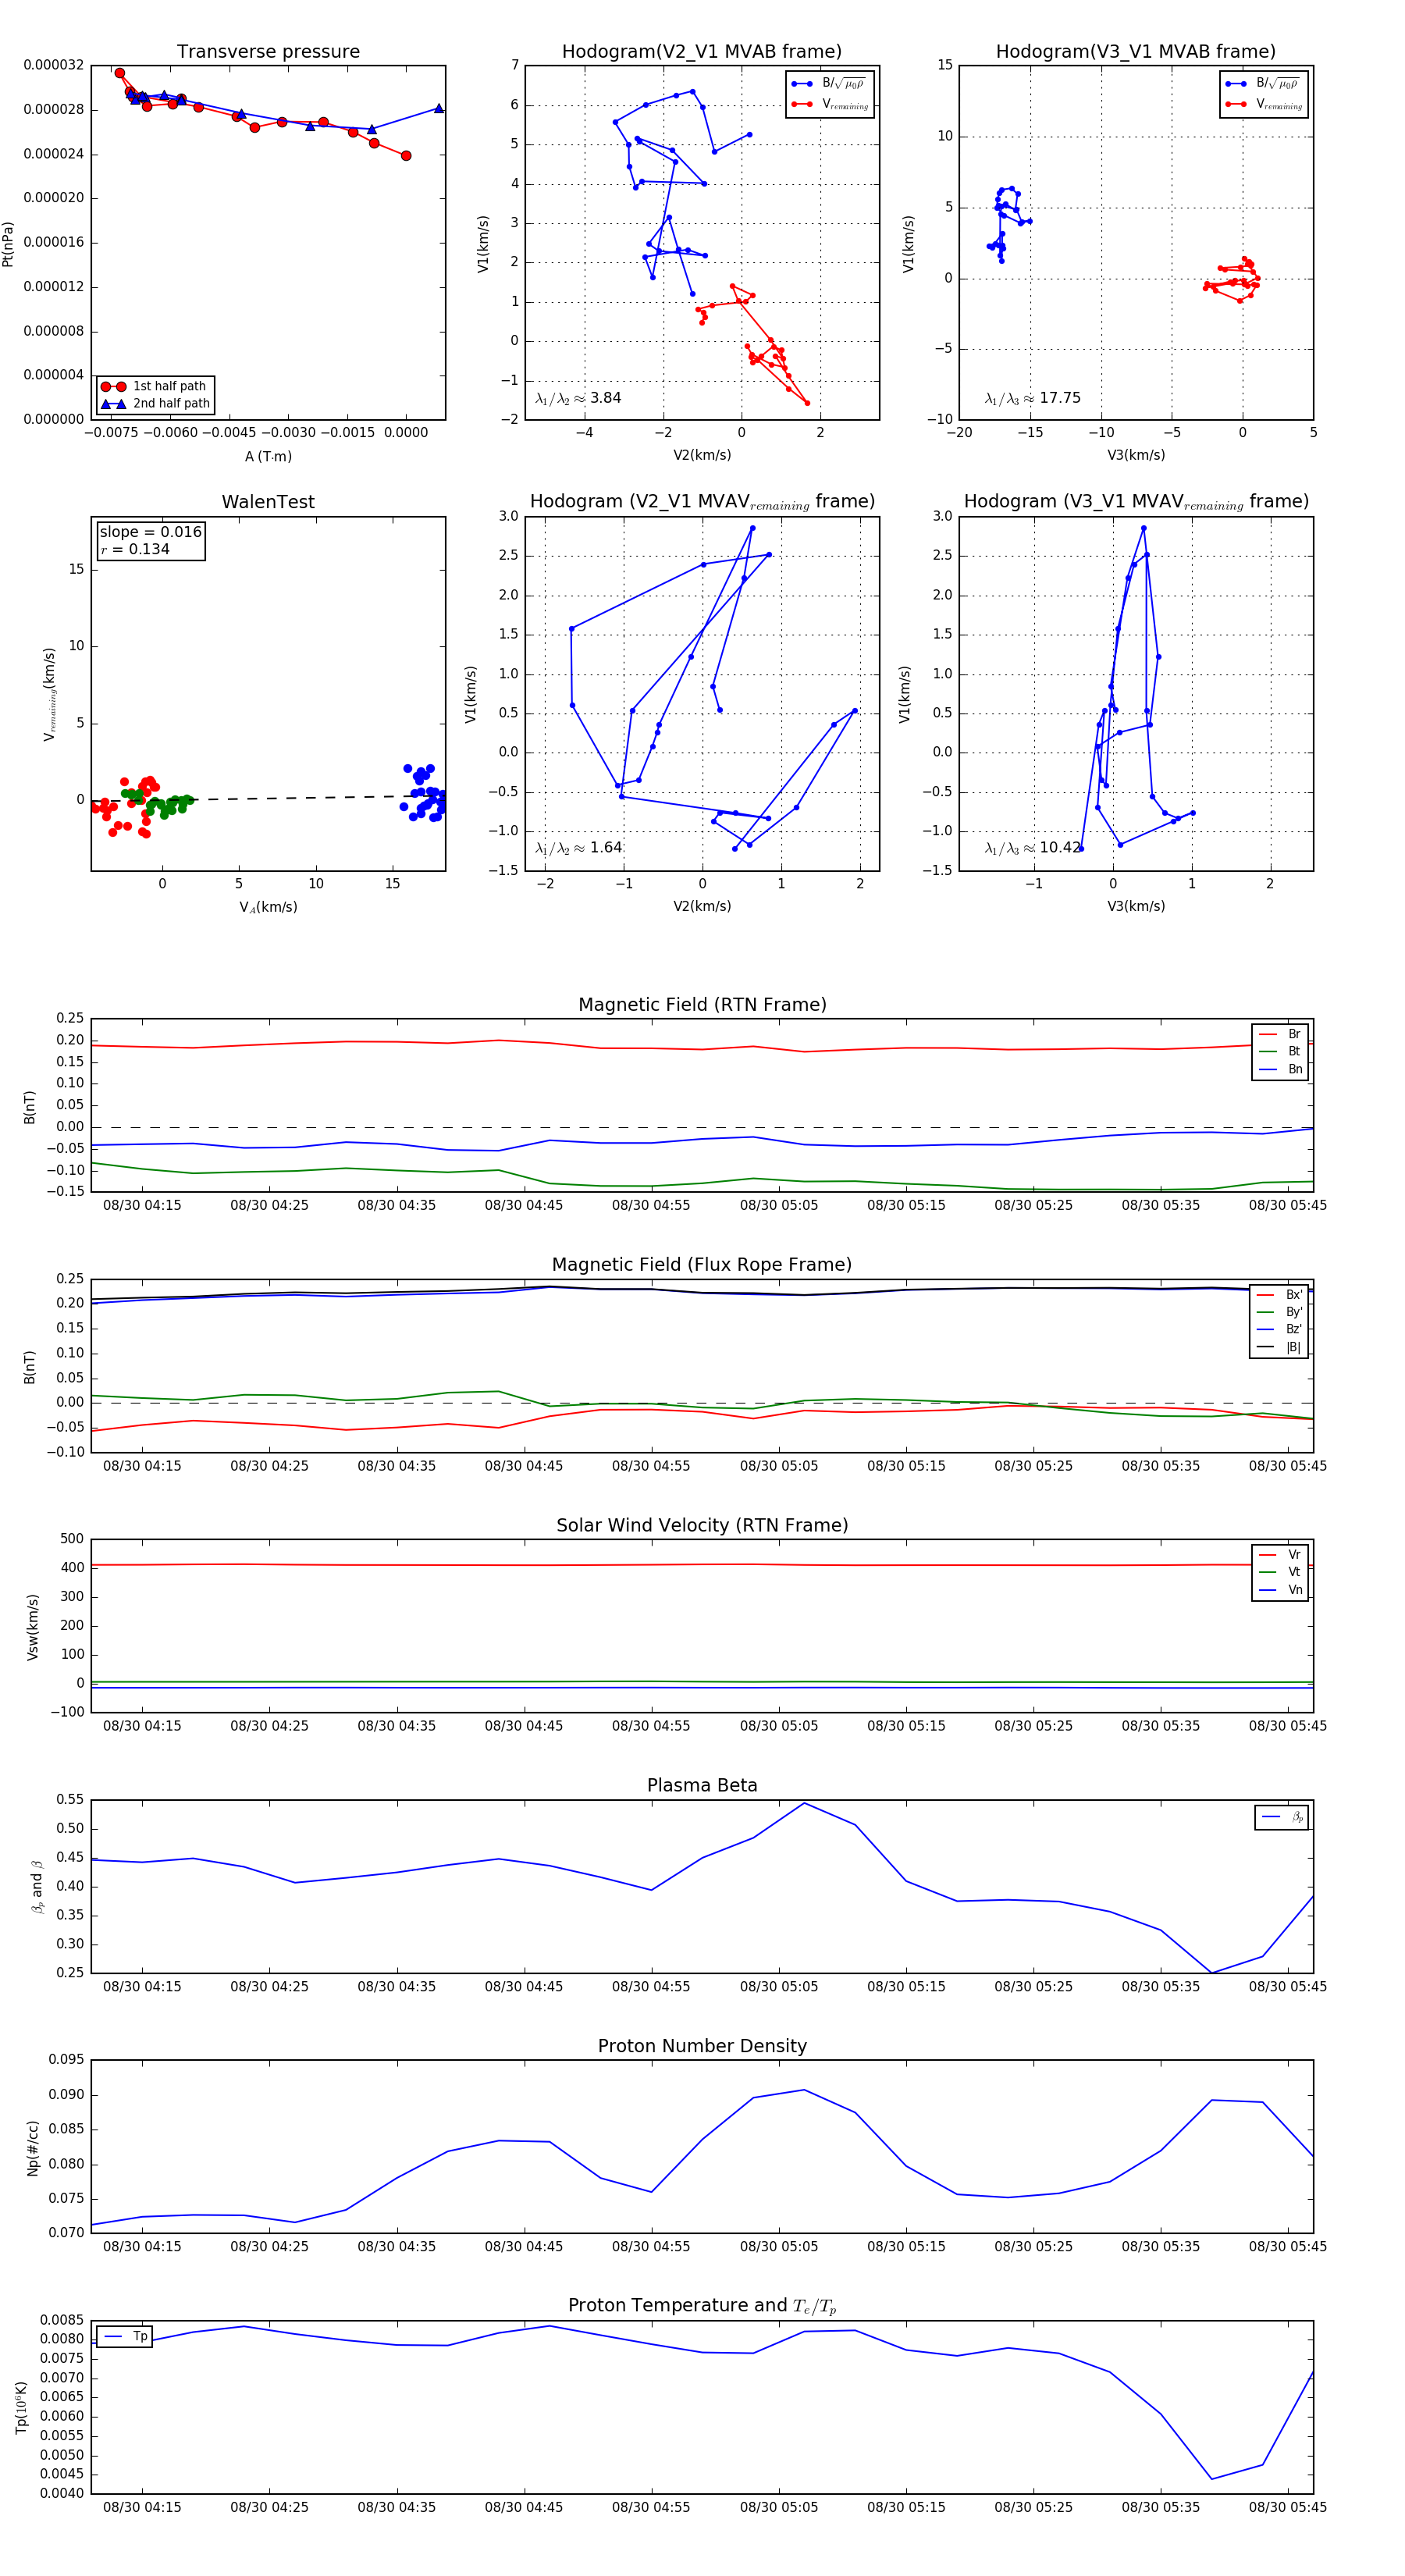Click the 'Magnetic Field (RTN Frame)' title
1405x2576 pixels.
(x=702, y=1005)
